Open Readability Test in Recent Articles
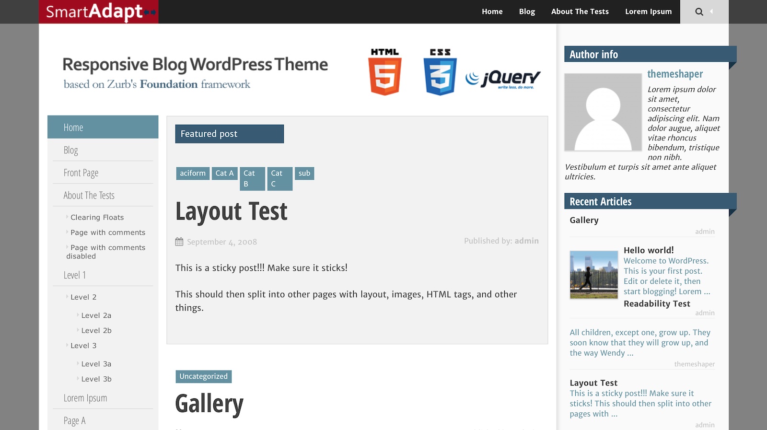The width and height of the screenshot is (767, 430). 656,304
